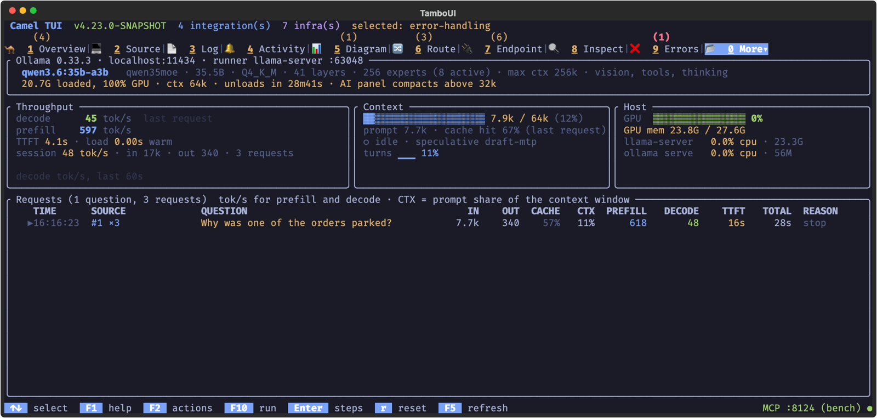Click the magnifier icon beside Inspect
Viewport: 877px width, 418px height.
pos(554,49)
